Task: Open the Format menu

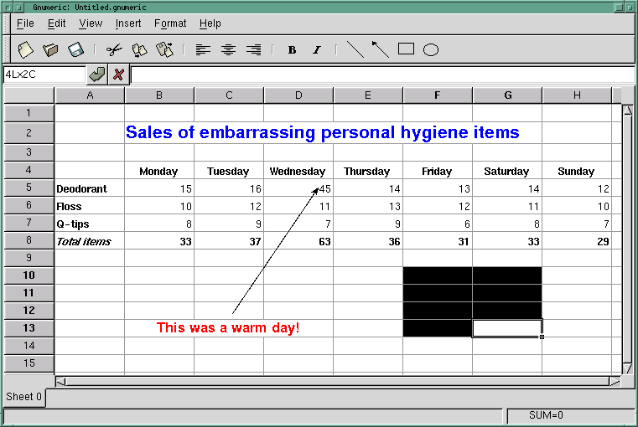Action: tap(170, 23)
